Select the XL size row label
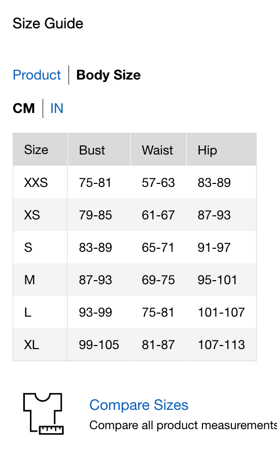Viewport: 277px width, 458px height. 31,345
